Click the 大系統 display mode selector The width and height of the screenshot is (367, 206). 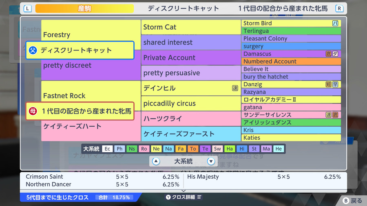pyautogui.click(x=183, y=161)
